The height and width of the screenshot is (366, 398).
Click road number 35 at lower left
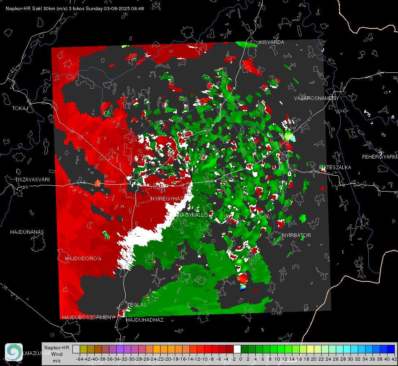(x=5, y=288)
